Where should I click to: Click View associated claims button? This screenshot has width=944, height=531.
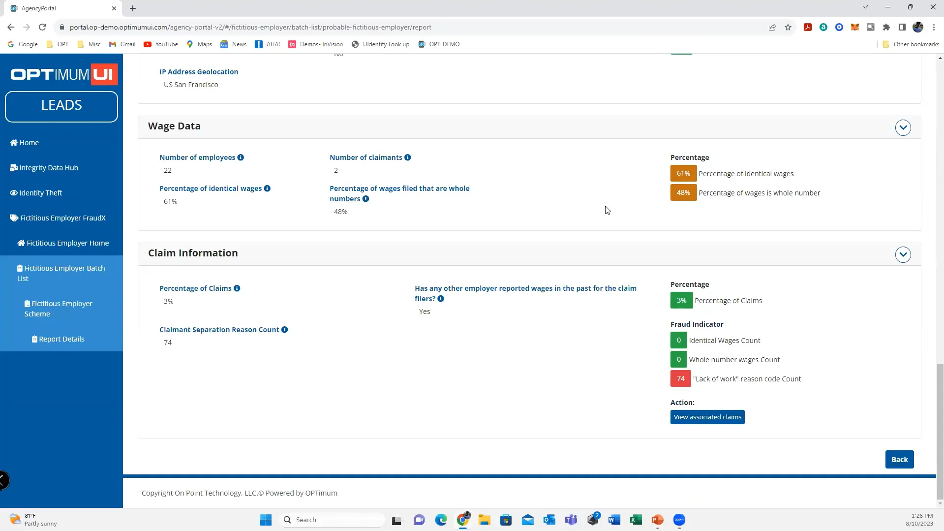point(707,417)
